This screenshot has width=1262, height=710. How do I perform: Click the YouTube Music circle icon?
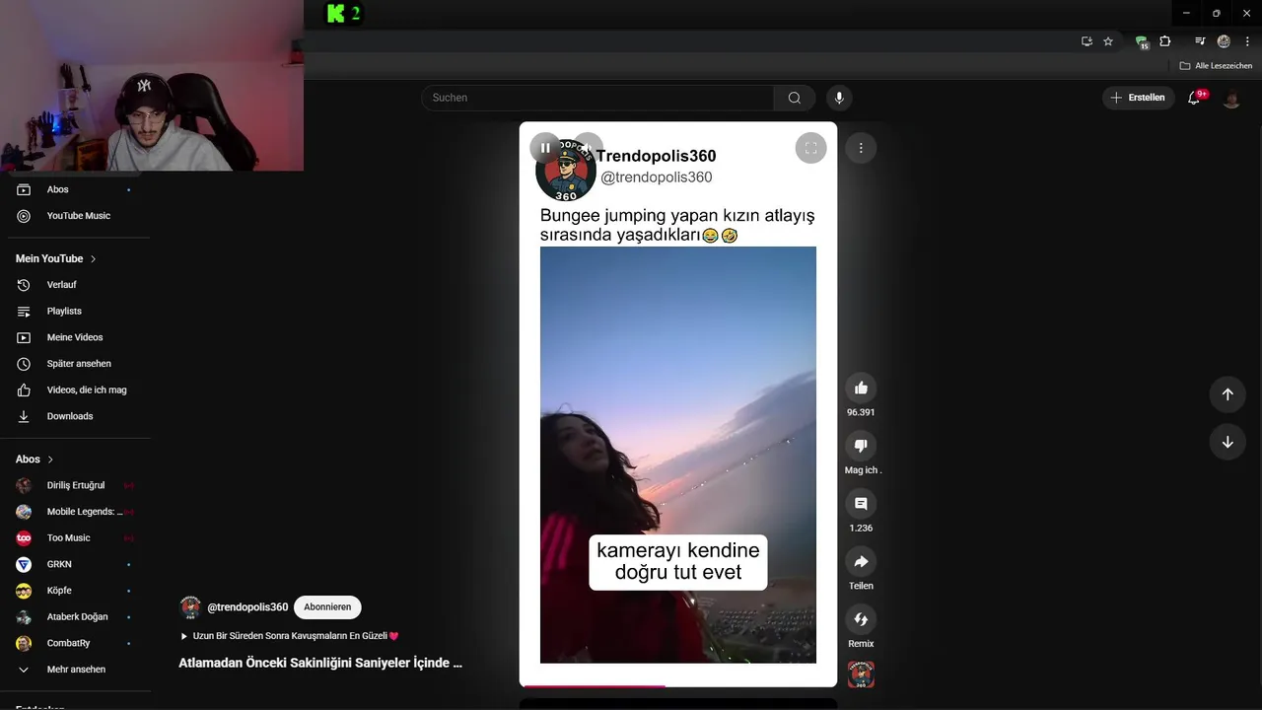click(x=25, y=216)
